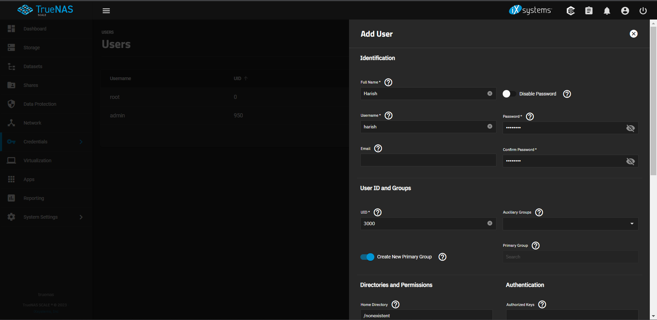Select the admin user row

pos(225,115)
